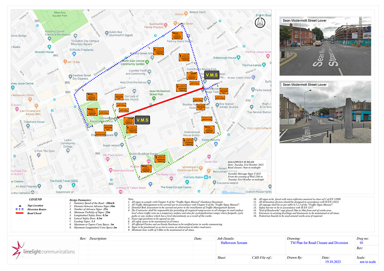Click the Q-Park The Spire parking pin
Image resolution: width=384 pixels, height=271 pixels.
[39, 155]
